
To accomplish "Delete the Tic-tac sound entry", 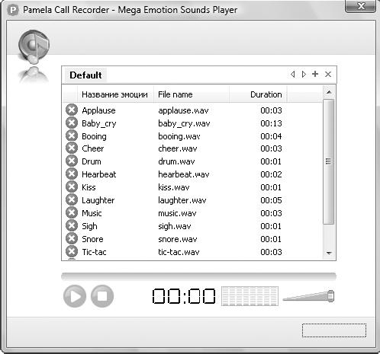I will pos(72,251).
